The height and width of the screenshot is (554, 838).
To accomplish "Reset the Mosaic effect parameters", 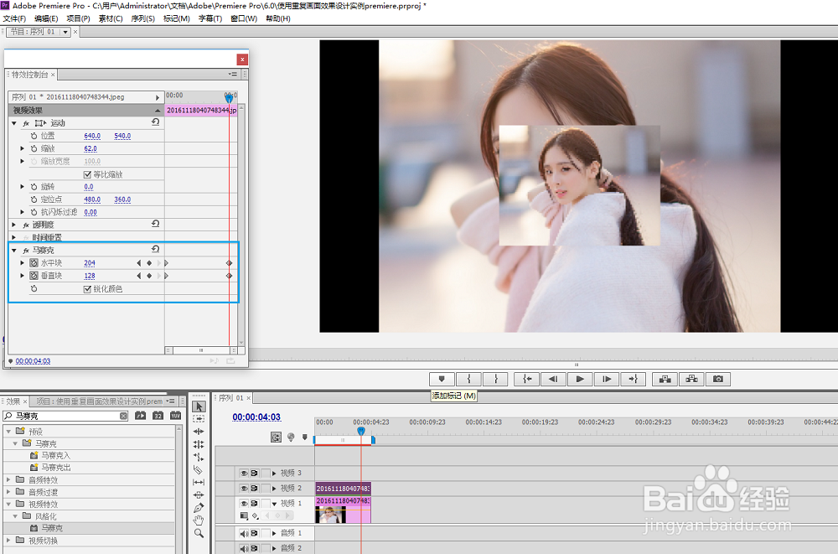I will tap(156, 249).
